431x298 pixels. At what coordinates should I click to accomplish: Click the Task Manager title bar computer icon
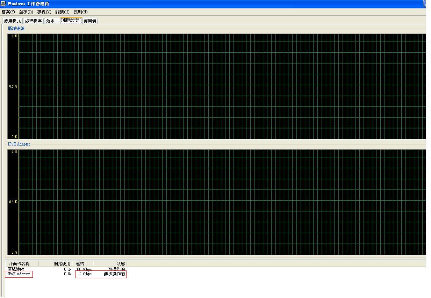pyautogui.click(x=3, y=3)
